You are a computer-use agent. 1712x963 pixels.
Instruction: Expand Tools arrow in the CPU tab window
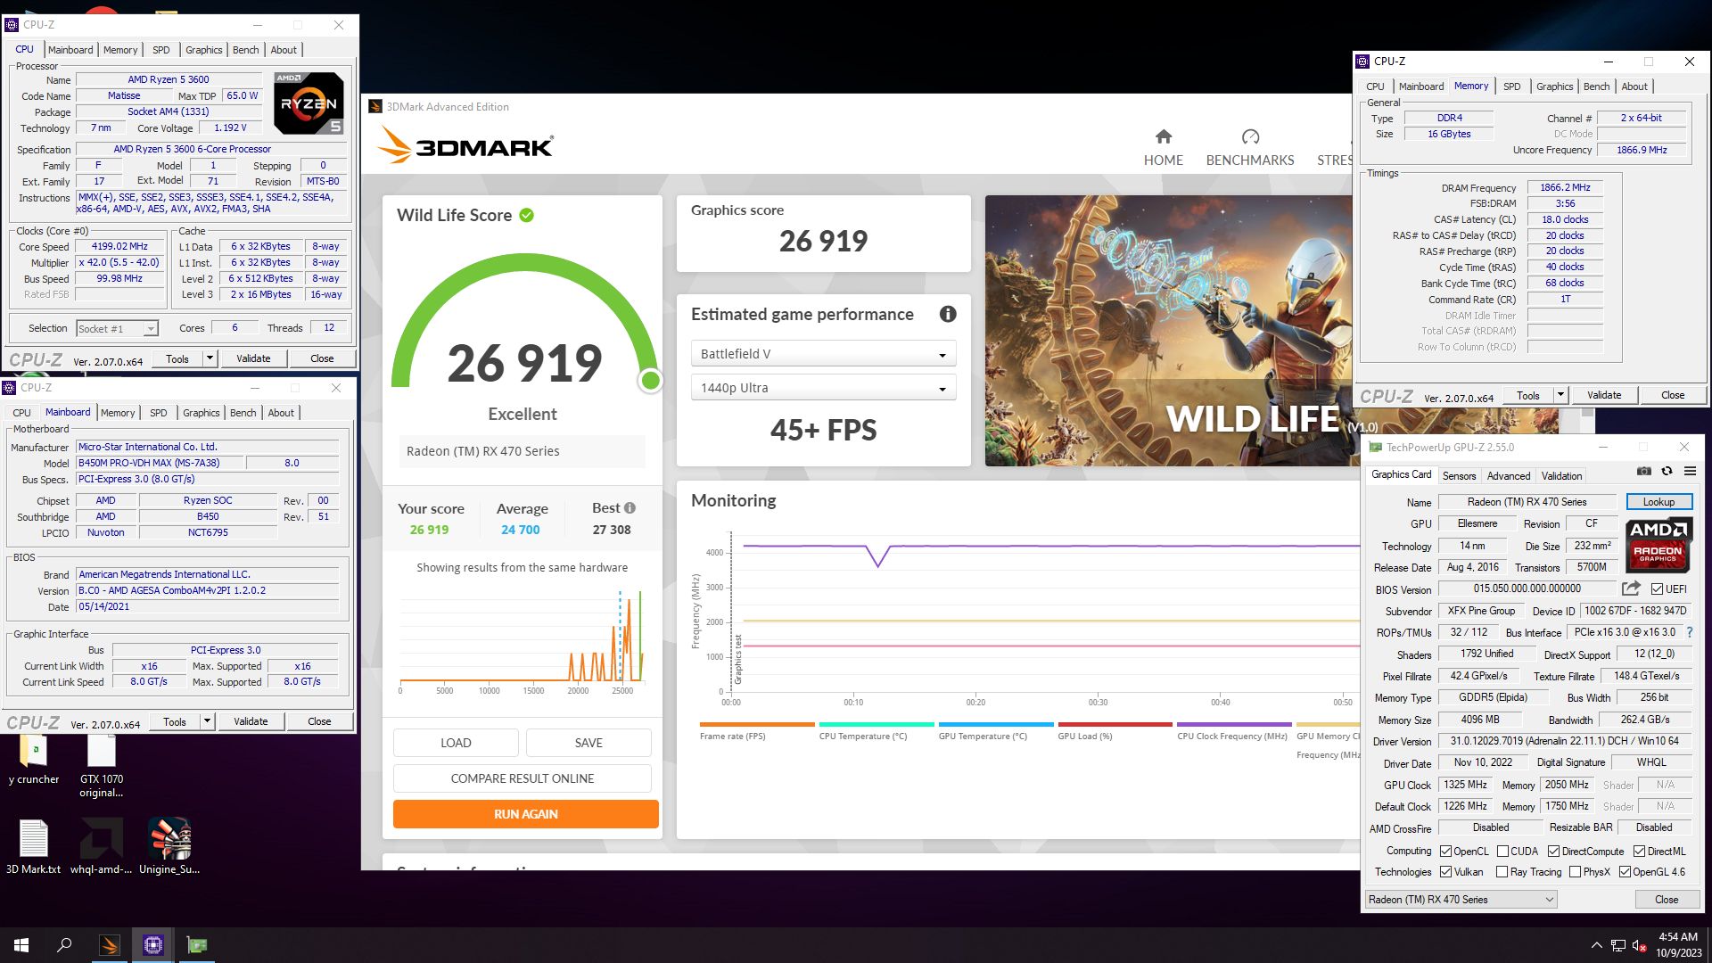tap(210, 358)
